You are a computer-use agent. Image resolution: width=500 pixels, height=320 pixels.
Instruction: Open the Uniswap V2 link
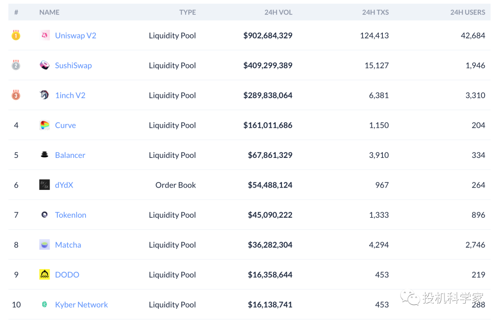75,36
